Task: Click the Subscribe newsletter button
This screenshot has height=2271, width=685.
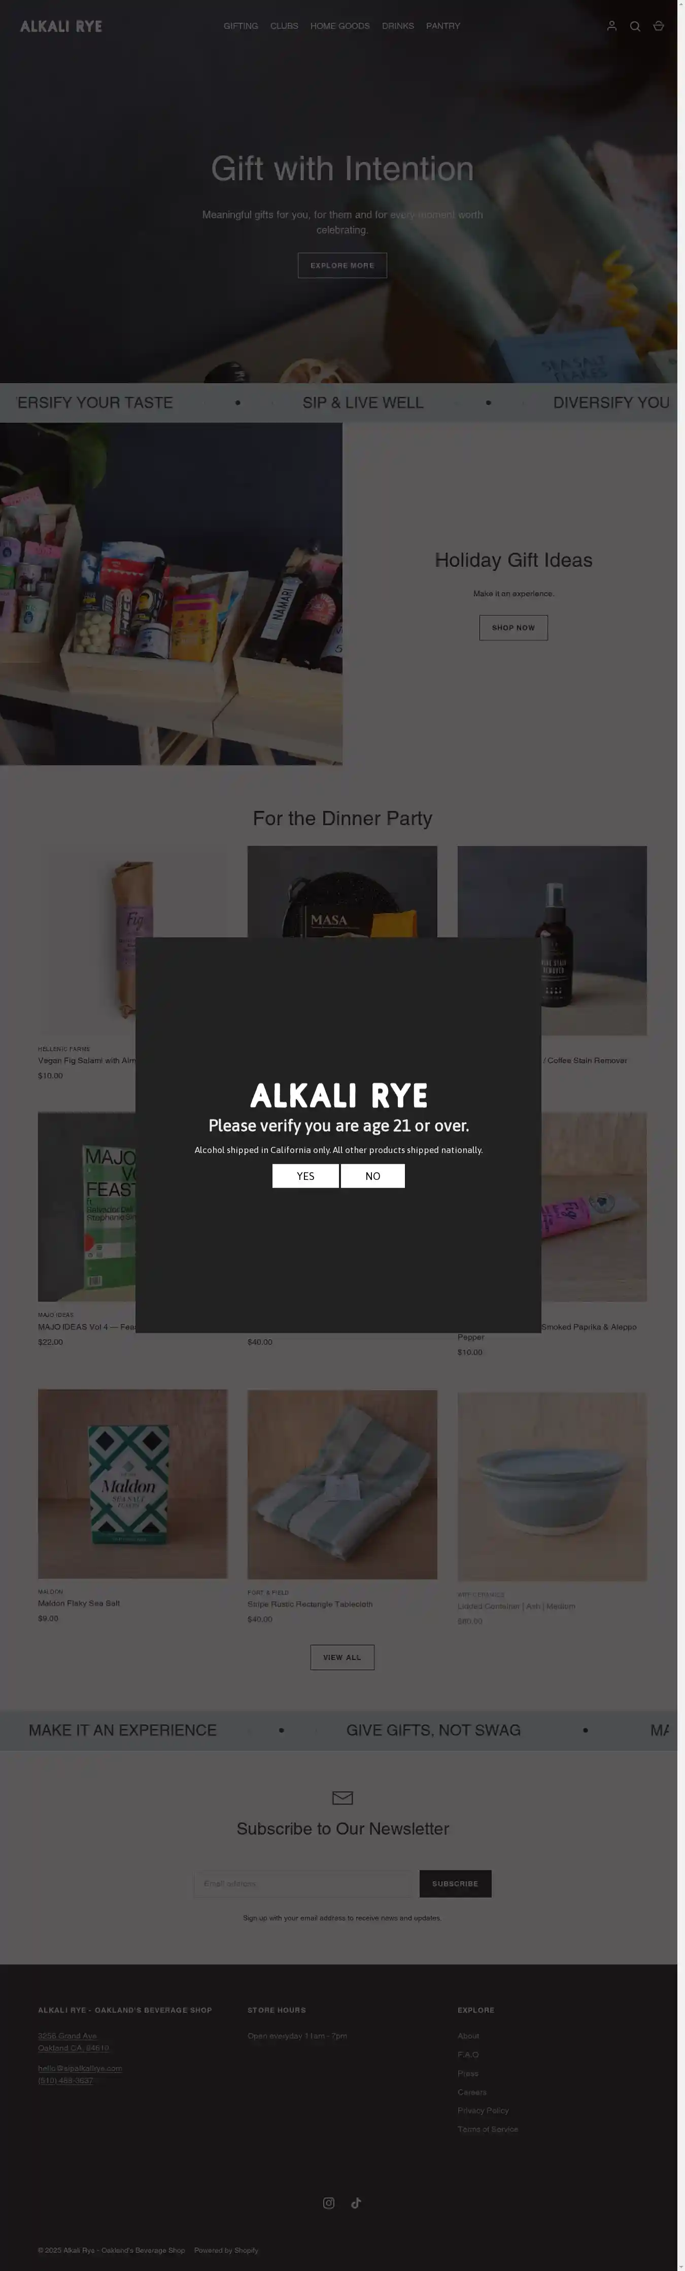Action: coord(455,1883)
